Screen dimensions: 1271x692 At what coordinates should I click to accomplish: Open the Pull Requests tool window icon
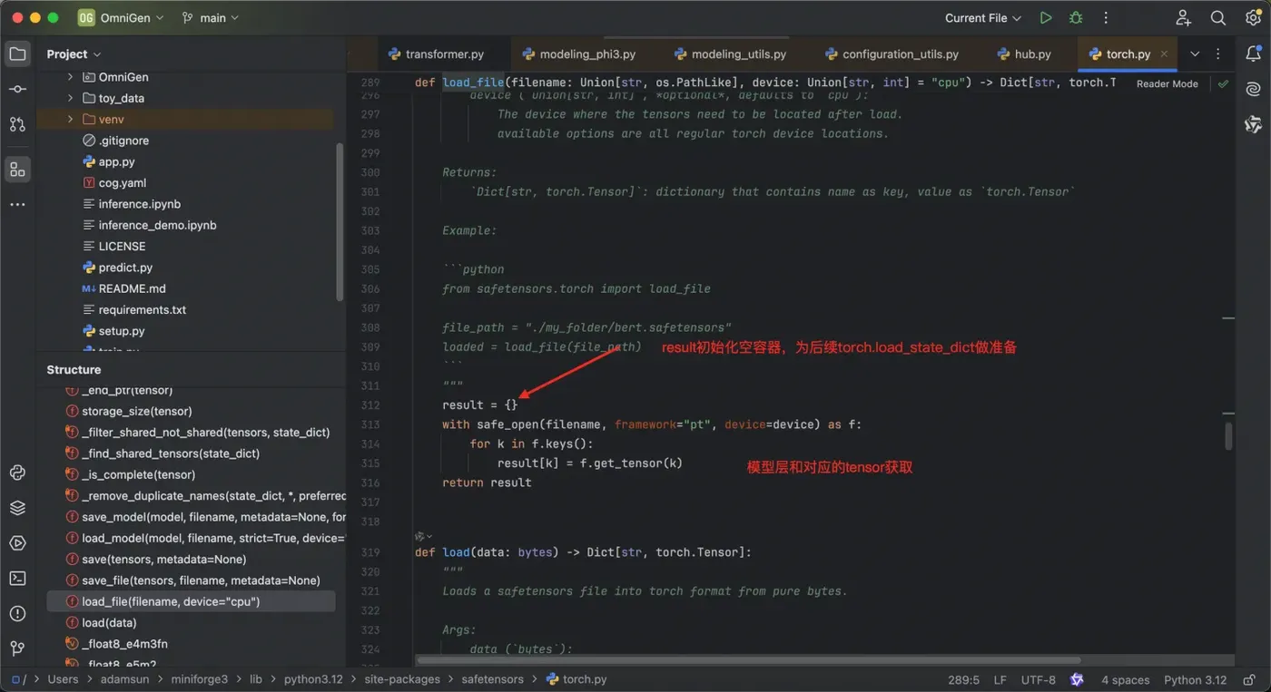(17, 124)
